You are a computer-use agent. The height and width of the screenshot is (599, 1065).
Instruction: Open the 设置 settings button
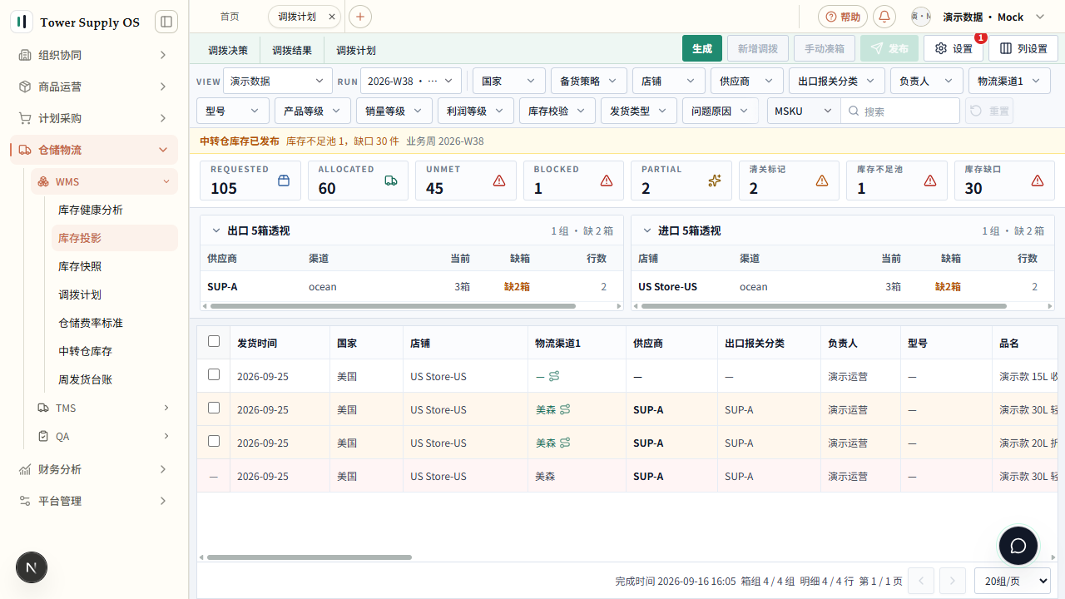point(954,48)
